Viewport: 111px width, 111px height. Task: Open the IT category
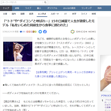tap(65, 14)
